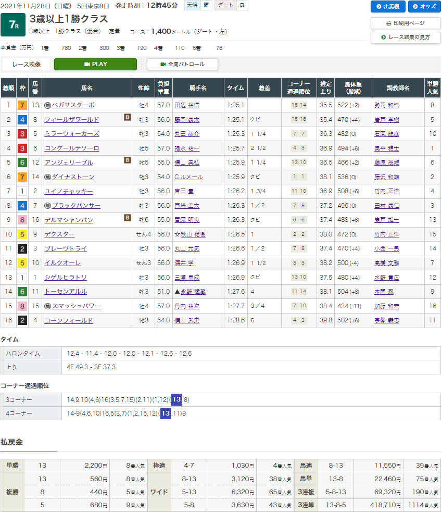Click highlighted 13 in 3コーナー passing order
Image resolution: width=442 pixels, height=514 pixels.
(x=176, y=399)
